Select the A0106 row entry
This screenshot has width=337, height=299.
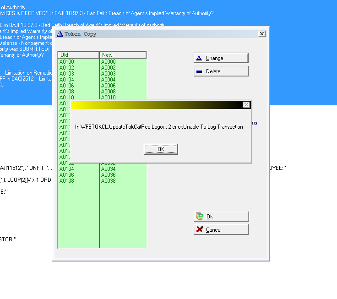(67, 86)
